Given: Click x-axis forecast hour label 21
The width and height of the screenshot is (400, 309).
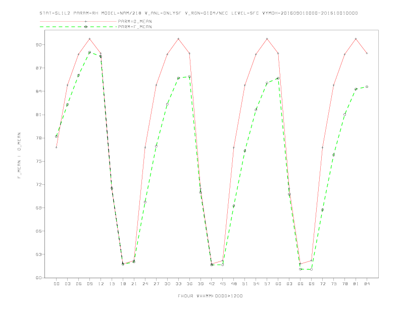Looking at the screenshot, I should click(x=134, y=284).
